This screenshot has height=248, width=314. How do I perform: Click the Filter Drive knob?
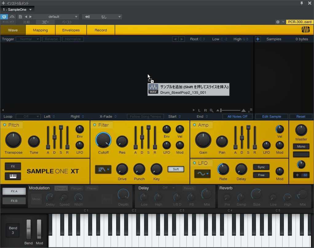click(122, 169)
